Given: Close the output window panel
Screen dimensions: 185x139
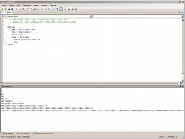Looking at the screenshot, I should click(x=183, y=86).
